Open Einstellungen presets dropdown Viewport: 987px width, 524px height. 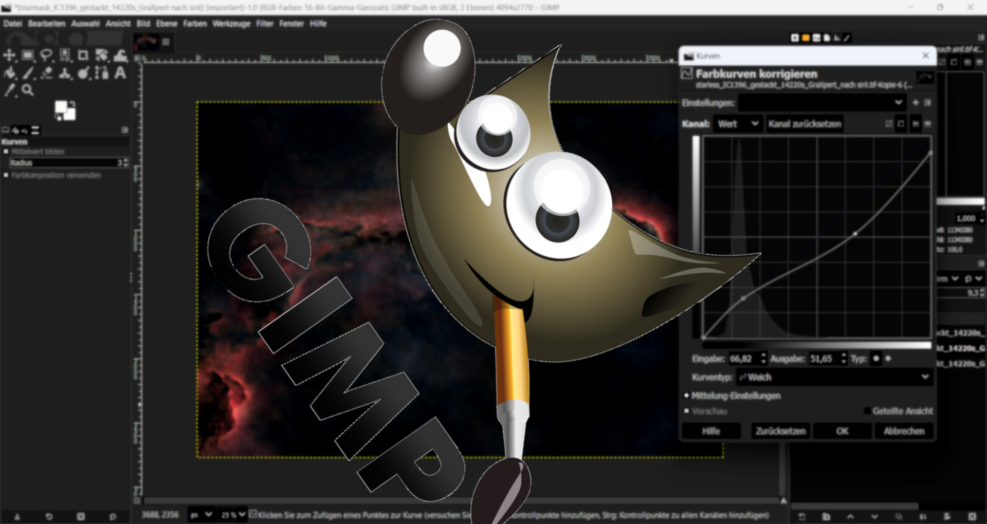pyautogui.click(x=821, y=103)
